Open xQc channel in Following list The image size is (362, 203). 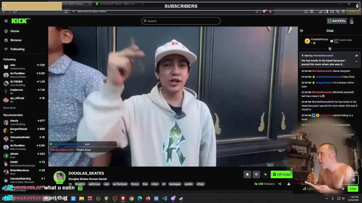(x=24, y=67)
